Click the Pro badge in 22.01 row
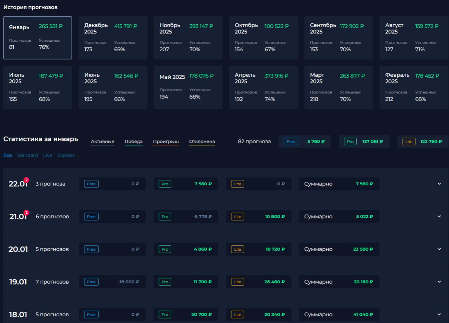The height and width of the screenshot is (323, 449). (x=165, y=184)
